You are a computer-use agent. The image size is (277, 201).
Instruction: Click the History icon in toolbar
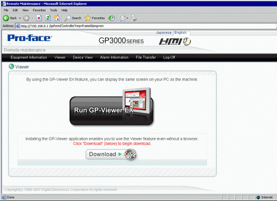coord(111,18)
